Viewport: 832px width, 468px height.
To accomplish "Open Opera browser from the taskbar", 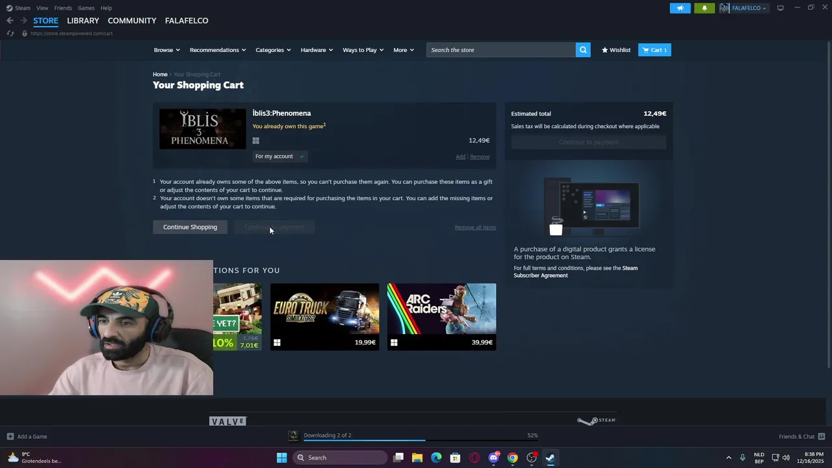I will point(474,458).
